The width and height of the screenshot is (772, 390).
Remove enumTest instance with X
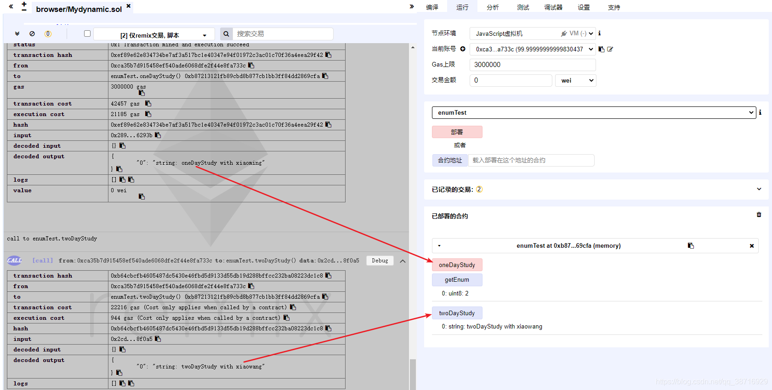[x=752, y=246]
